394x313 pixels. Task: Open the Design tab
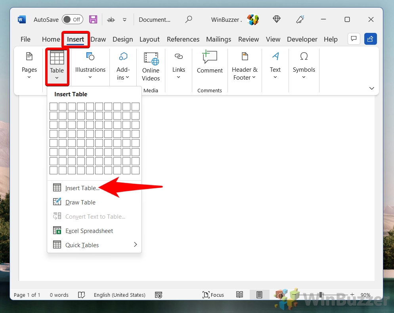pos(122,39)
